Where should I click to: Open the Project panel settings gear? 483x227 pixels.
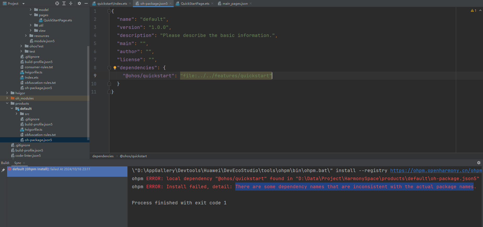click(79, 3)
